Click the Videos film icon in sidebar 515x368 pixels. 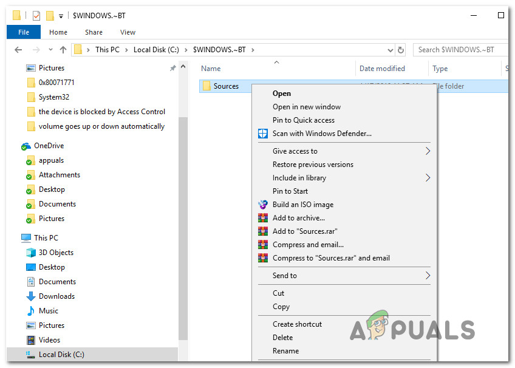tap(31, 340)
